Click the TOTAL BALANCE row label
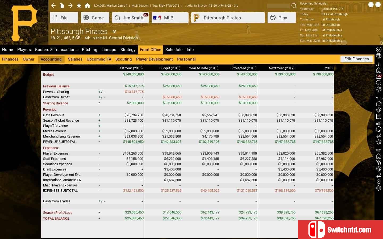 (56, 218)
